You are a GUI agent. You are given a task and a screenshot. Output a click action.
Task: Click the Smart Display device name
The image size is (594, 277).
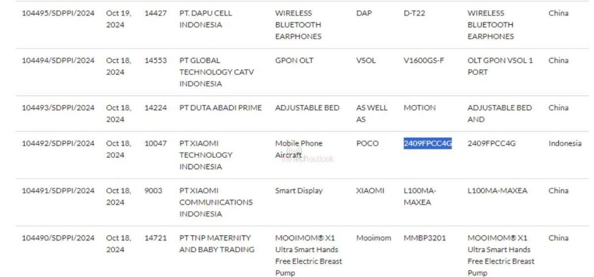tap(299, 191)
